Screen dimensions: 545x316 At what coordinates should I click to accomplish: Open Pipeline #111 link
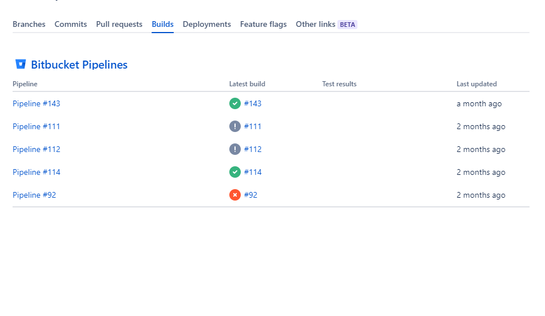pos(37,126)
